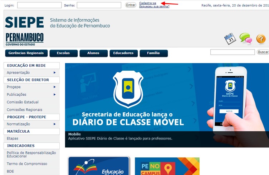Click the Esqueceu sua senha? link
The height and width of the screenshot is (175, 269).
(154, 6)
